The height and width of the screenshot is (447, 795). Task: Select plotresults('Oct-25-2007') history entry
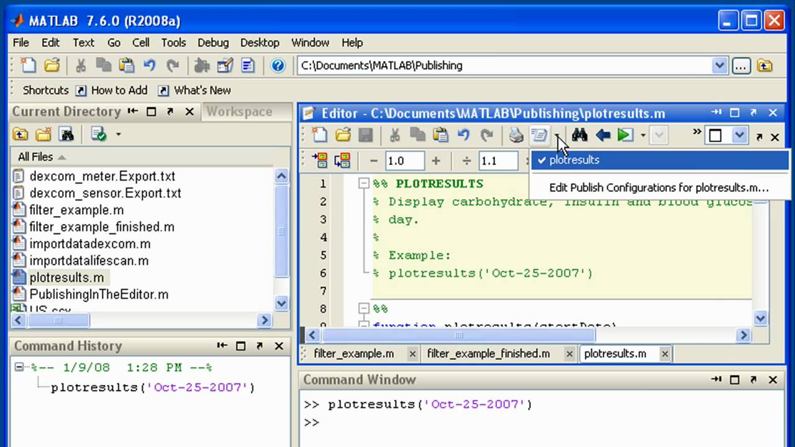pyautogui.click(x=153, y=387)
